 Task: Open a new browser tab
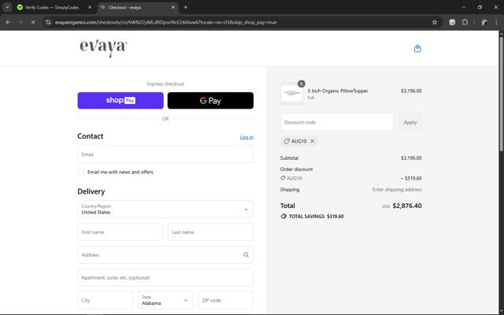click(x=186, y=7)
